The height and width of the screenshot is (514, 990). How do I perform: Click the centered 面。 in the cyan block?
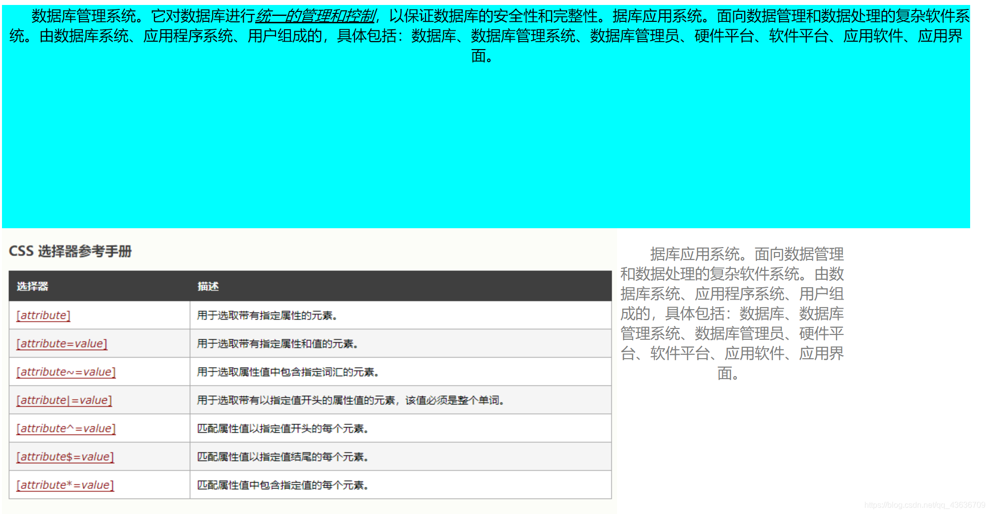(x=482, y=56)
